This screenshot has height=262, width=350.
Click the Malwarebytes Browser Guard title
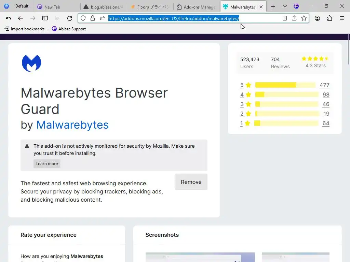pos(94,101)
